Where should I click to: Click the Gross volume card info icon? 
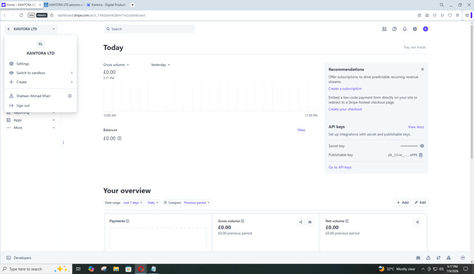(x=243, y=221)
